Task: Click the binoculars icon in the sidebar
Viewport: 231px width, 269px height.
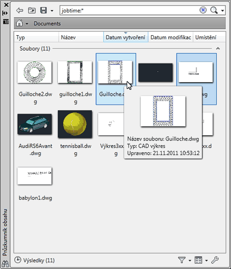Action: pos(5,264)
